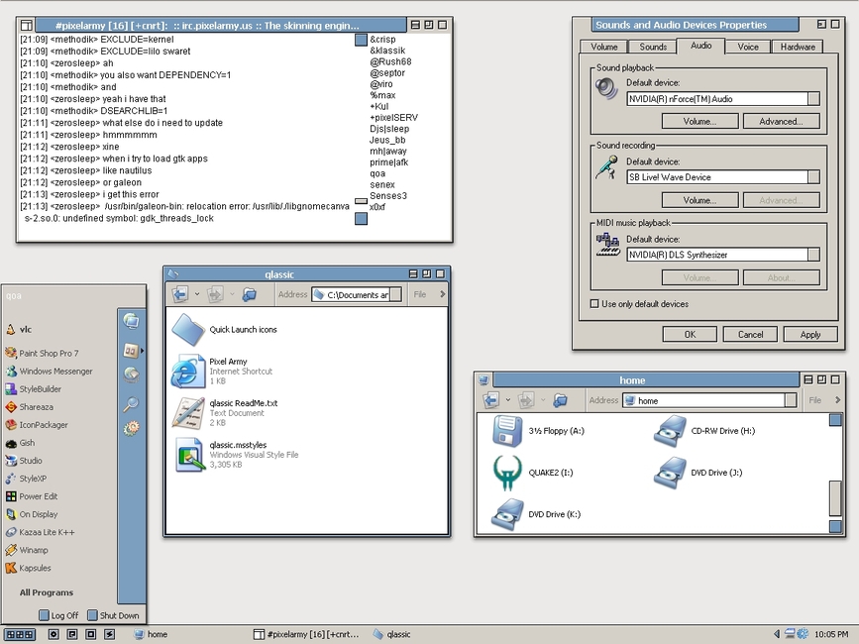
Task: Open Back history arrow in qlassic toolbar
Action: pyautogui.click(x=197, y=294)
